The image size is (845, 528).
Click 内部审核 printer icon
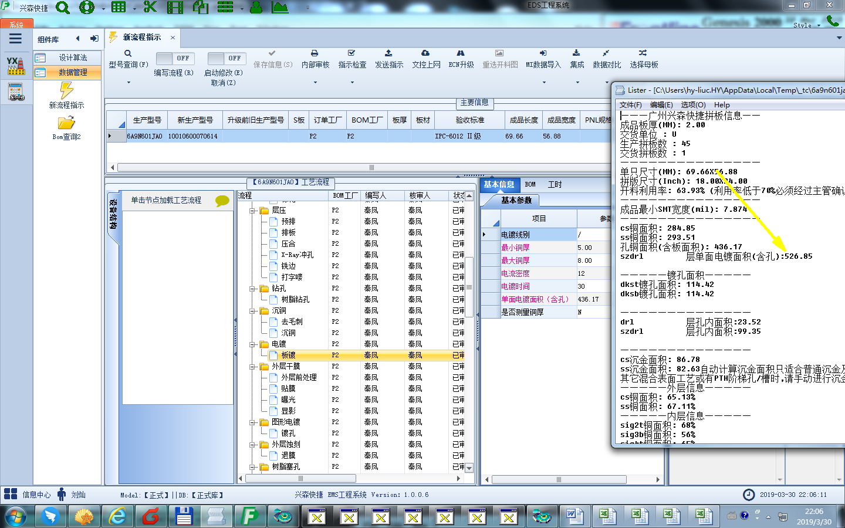[x=315, y=53]
